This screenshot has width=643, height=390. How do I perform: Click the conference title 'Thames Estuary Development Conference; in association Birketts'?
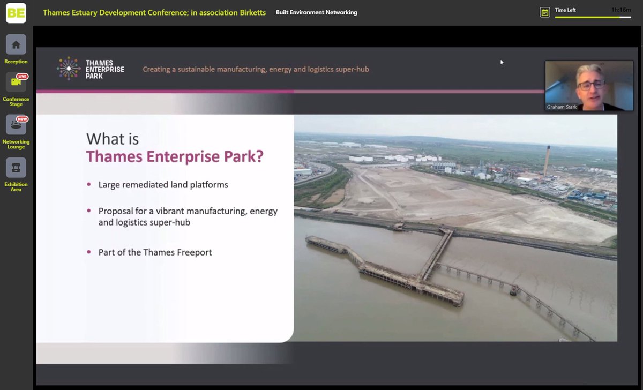(x=154, y=12)
